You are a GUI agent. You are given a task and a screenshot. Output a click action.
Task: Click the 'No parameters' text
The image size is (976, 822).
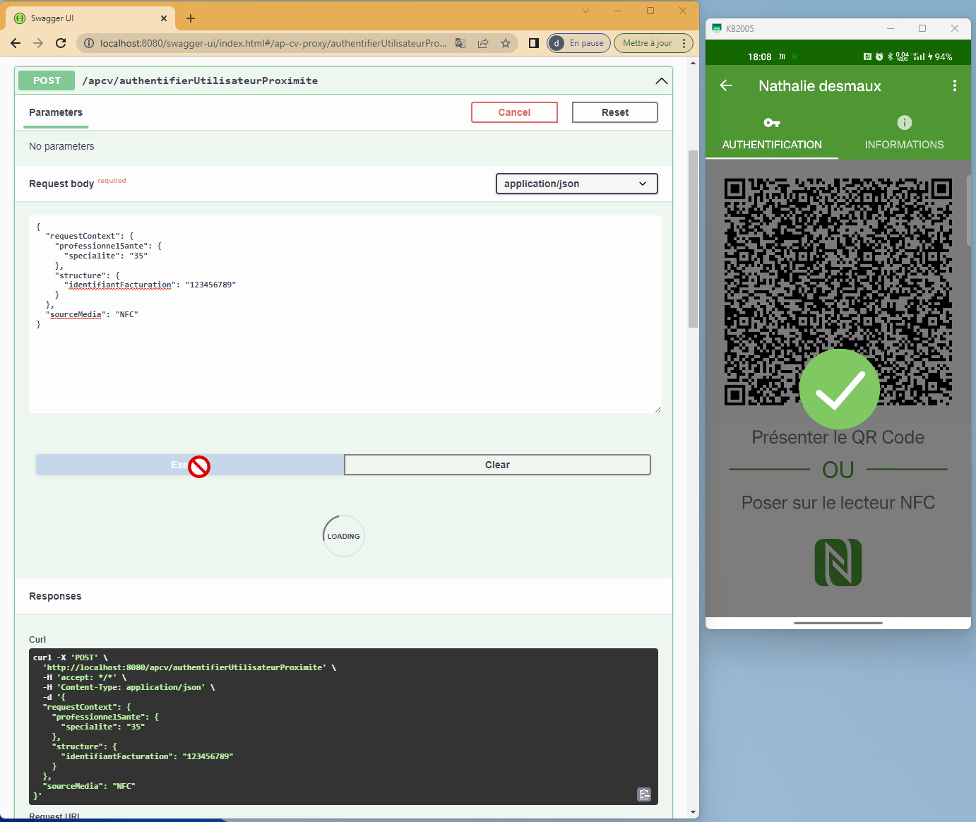pos(61,146)
